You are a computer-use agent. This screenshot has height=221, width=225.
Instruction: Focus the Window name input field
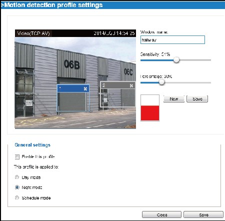[x=172, y=40]
